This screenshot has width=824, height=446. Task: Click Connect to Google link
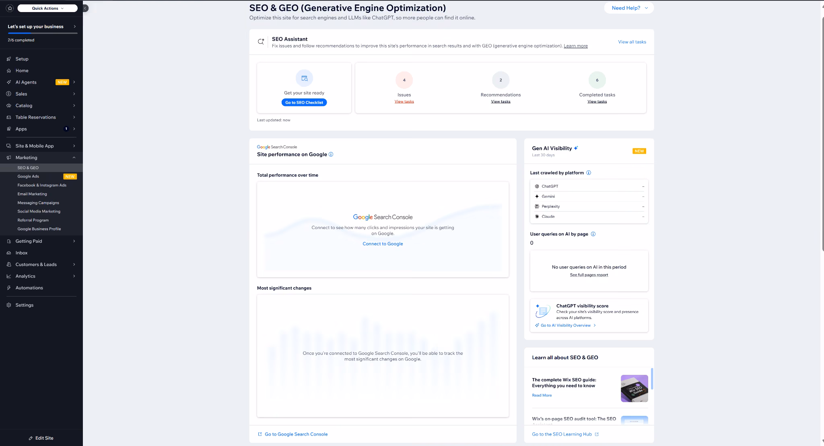(383, 244)
